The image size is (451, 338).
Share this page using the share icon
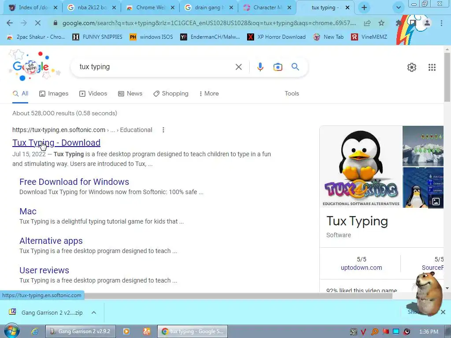[367, 23]
